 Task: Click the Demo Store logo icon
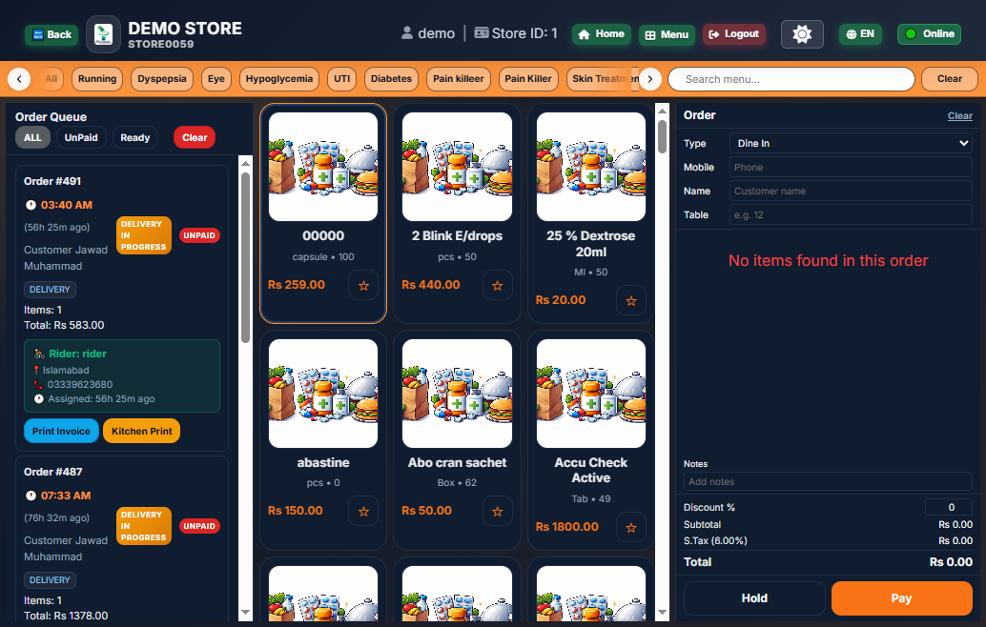[103, 34]
